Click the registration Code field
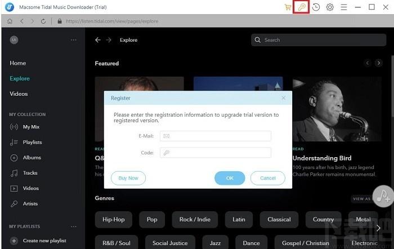The image size is (394, 249). (215, 153)
